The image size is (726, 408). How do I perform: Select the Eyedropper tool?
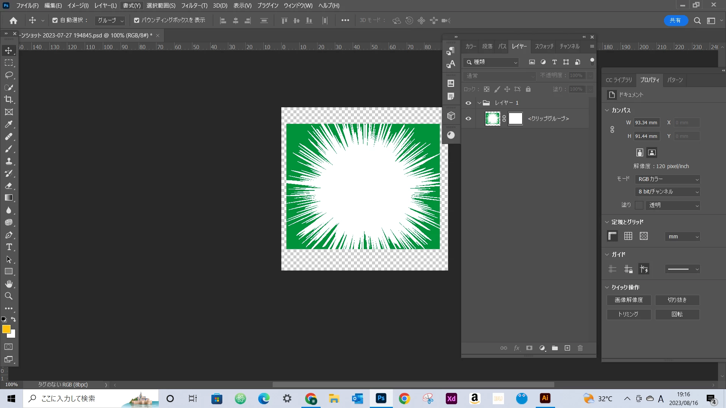[x=9, y=124]
